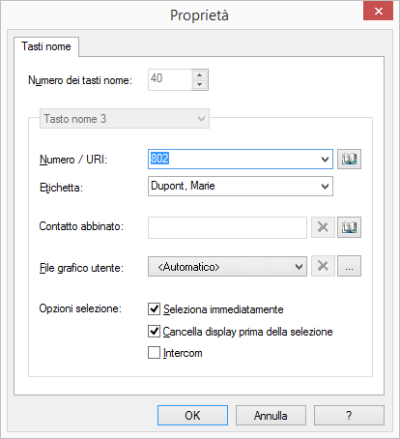
Task: Clear the Contatto abbinato entry
Action: pyautogui.click(x=323, y=227)
